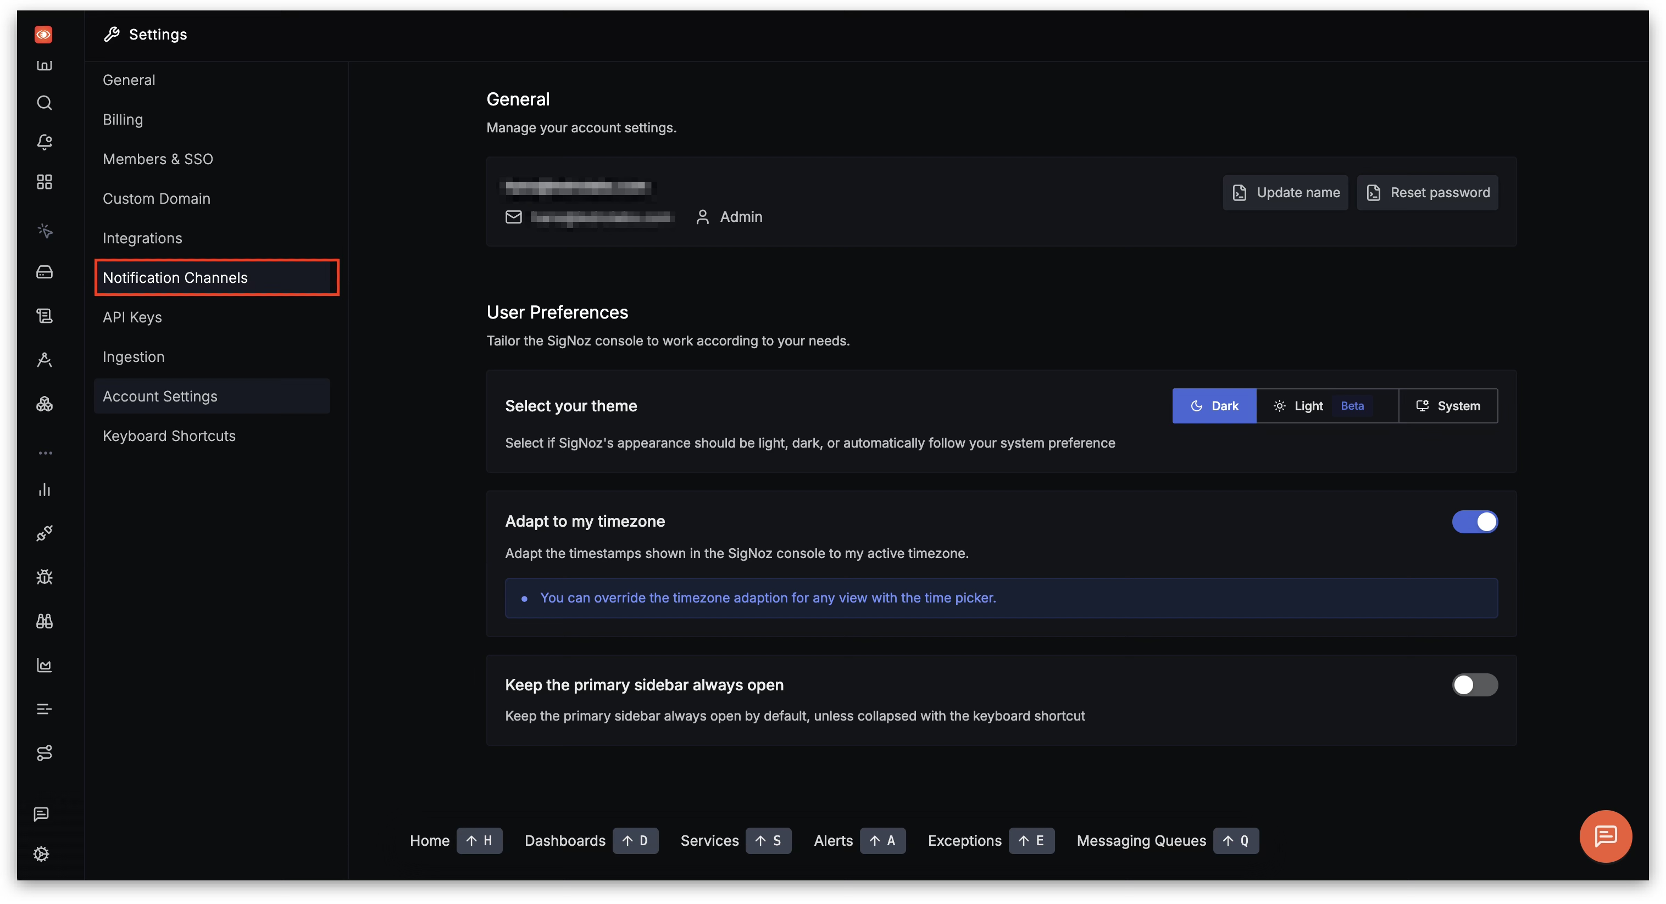Click the Update name button
The image size is (1666, 904).
1285,193
